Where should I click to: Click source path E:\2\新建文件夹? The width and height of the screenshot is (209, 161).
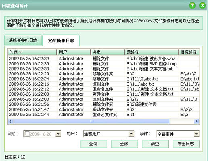tap(141, 105)
